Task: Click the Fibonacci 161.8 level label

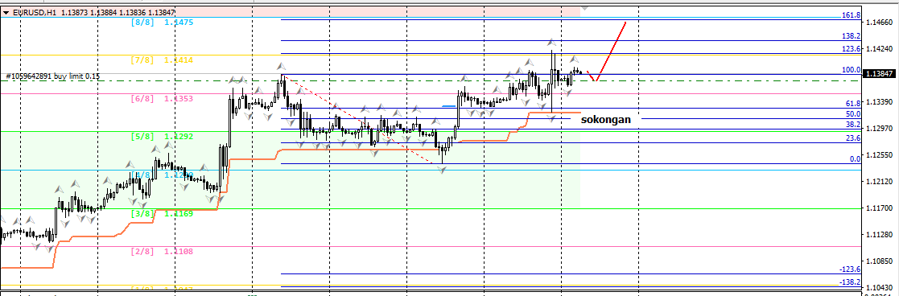Action: point(852,15)
